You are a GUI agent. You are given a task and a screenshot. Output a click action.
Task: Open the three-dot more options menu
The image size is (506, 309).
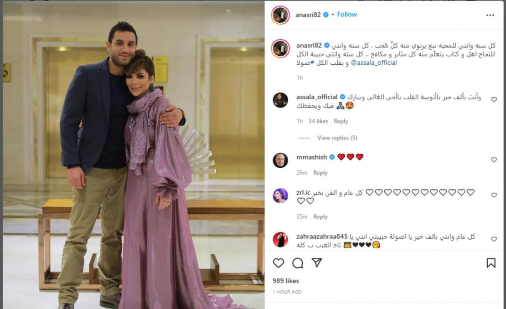(x=490, y=15)
